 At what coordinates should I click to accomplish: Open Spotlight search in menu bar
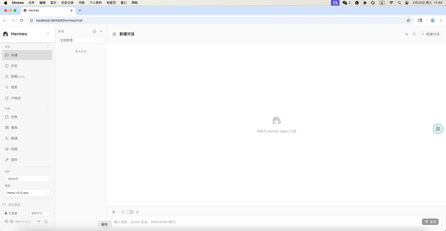399,3
